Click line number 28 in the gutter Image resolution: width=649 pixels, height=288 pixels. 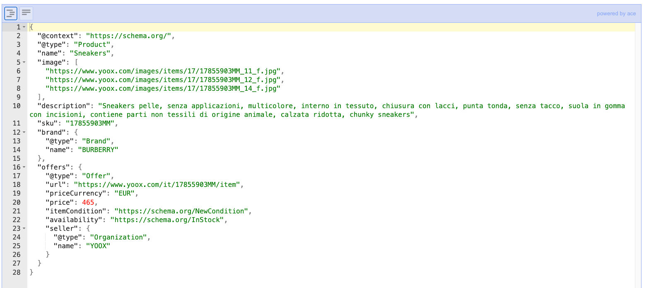click(17, 272)
